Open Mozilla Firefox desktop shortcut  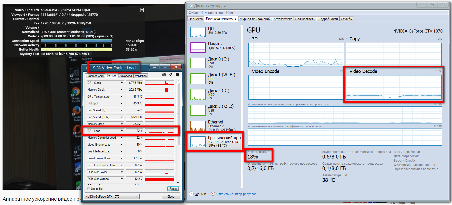pos(76,114)
